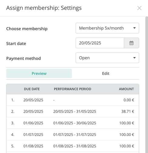Select the Open payment method field

coord(107,58)
